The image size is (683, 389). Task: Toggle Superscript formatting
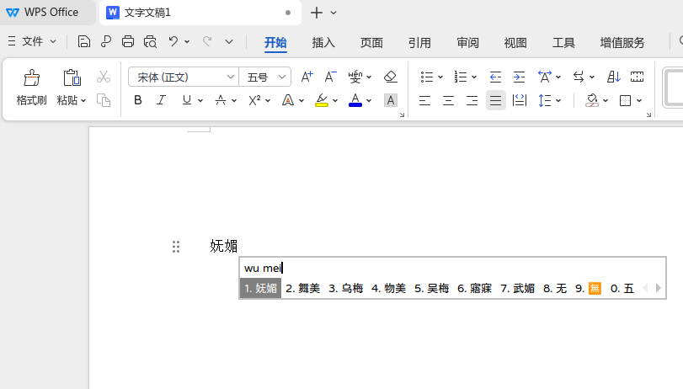[x=254, y=101]
